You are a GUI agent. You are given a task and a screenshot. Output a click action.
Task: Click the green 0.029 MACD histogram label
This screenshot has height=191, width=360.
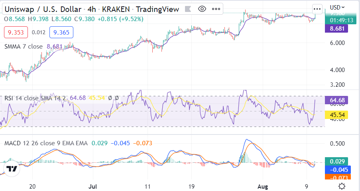(336, 162)
